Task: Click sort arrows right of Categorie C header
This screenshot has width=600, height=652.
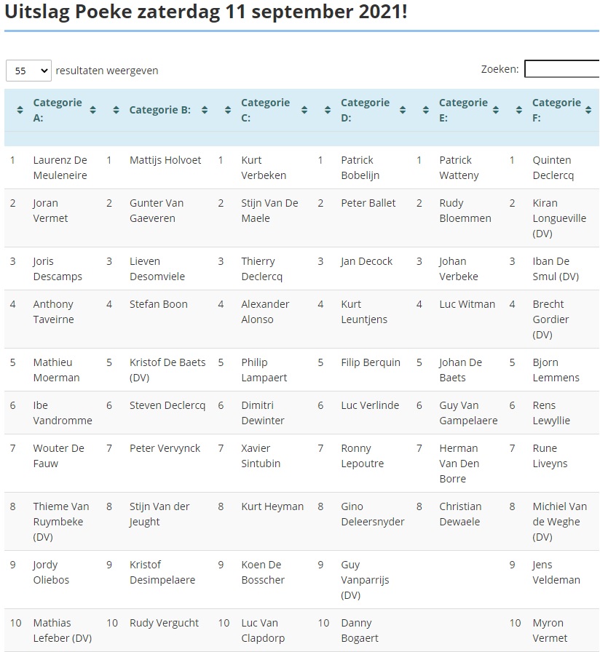Action: [x=304, y=110]
